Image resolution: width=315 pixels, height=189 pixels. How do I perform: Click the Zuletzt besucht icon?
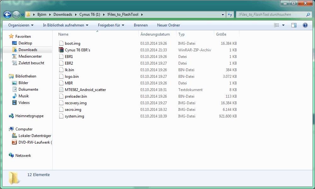(x=14, y=63)
